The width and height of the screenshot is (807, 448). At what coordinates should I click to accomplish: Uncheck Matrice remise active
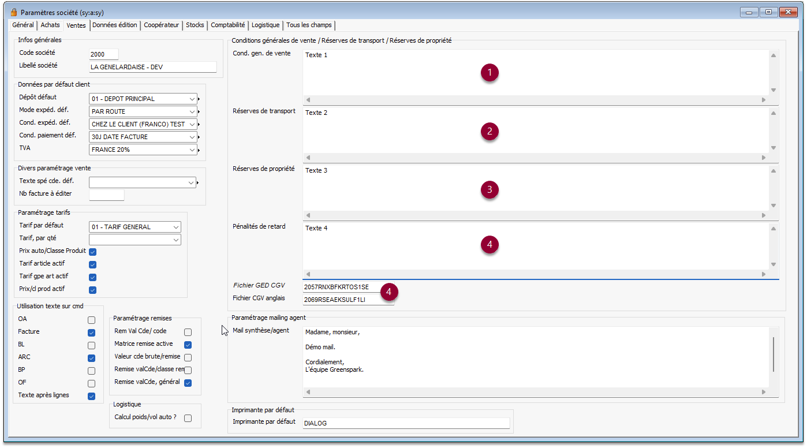[x=188, y=345]
